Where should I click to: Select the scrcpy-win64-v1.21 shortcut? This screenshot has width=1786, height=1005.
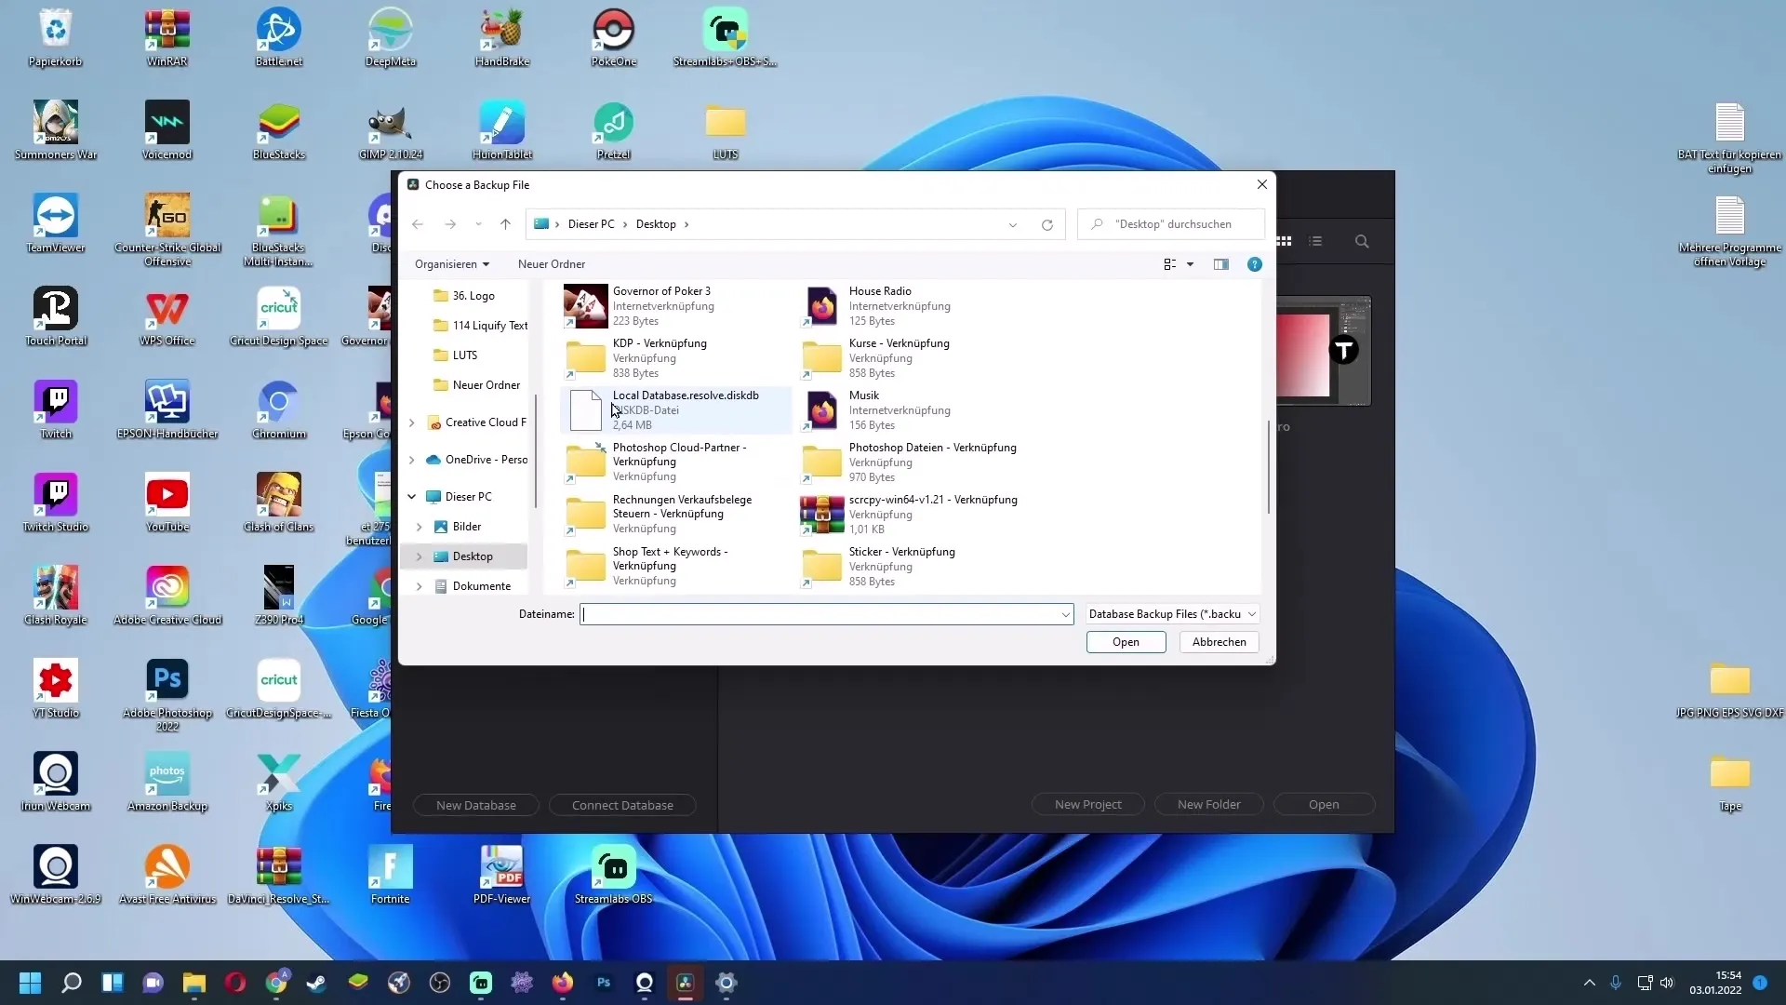[x=912, y=515]
